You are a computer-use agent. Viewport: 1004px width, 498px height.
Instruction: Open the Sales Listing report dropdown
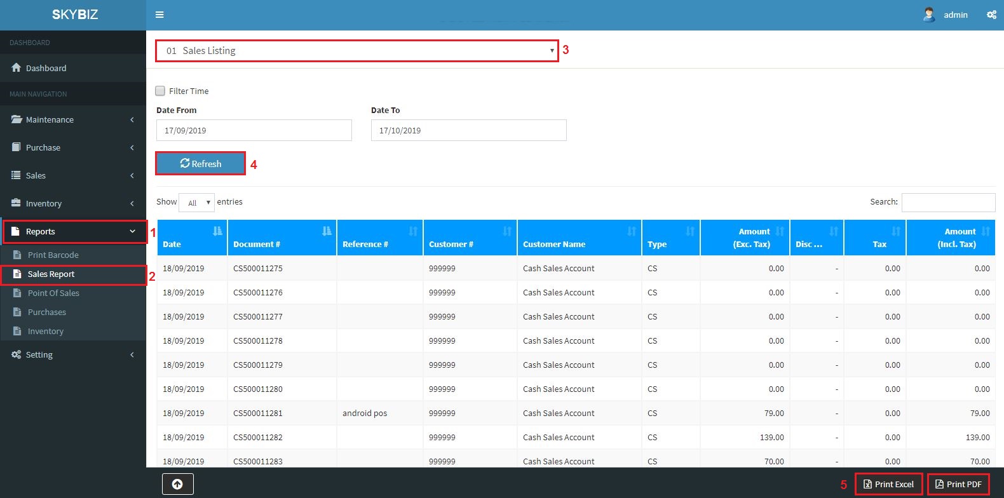(x=356, y=51)
